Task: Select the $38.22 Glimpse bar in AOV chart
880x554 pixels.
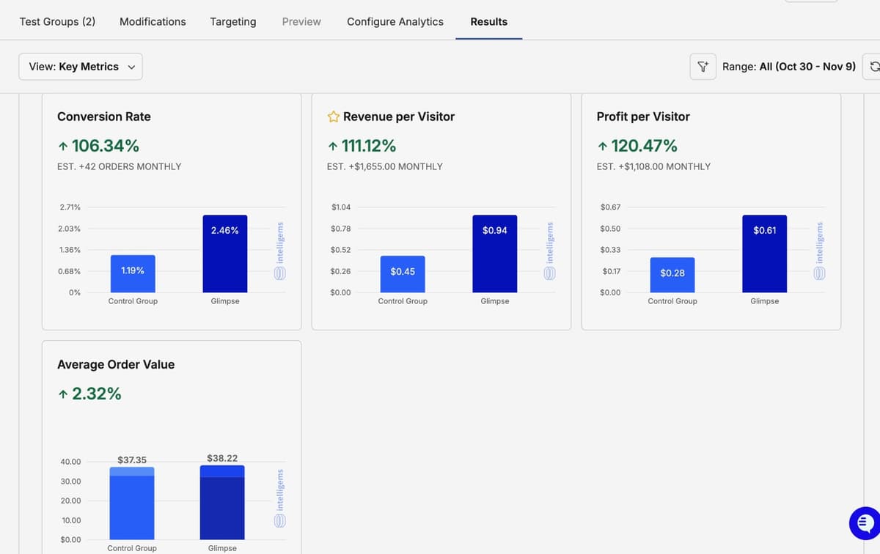Action: click(222, 502)
